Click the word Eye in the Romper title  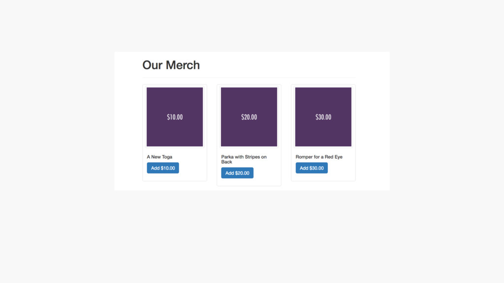(338, 157)
